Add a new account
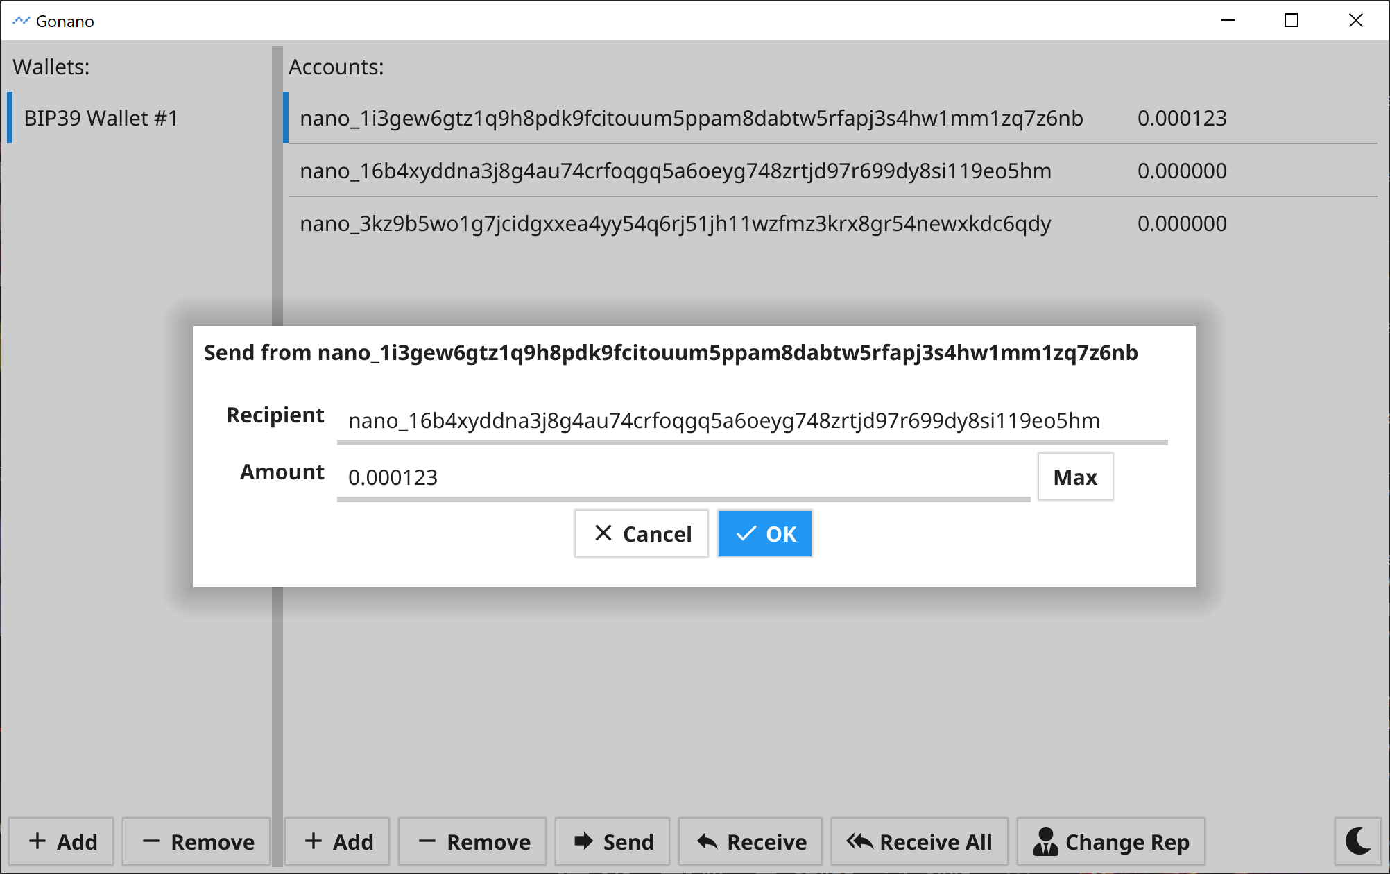 click(x=338, y=841)
